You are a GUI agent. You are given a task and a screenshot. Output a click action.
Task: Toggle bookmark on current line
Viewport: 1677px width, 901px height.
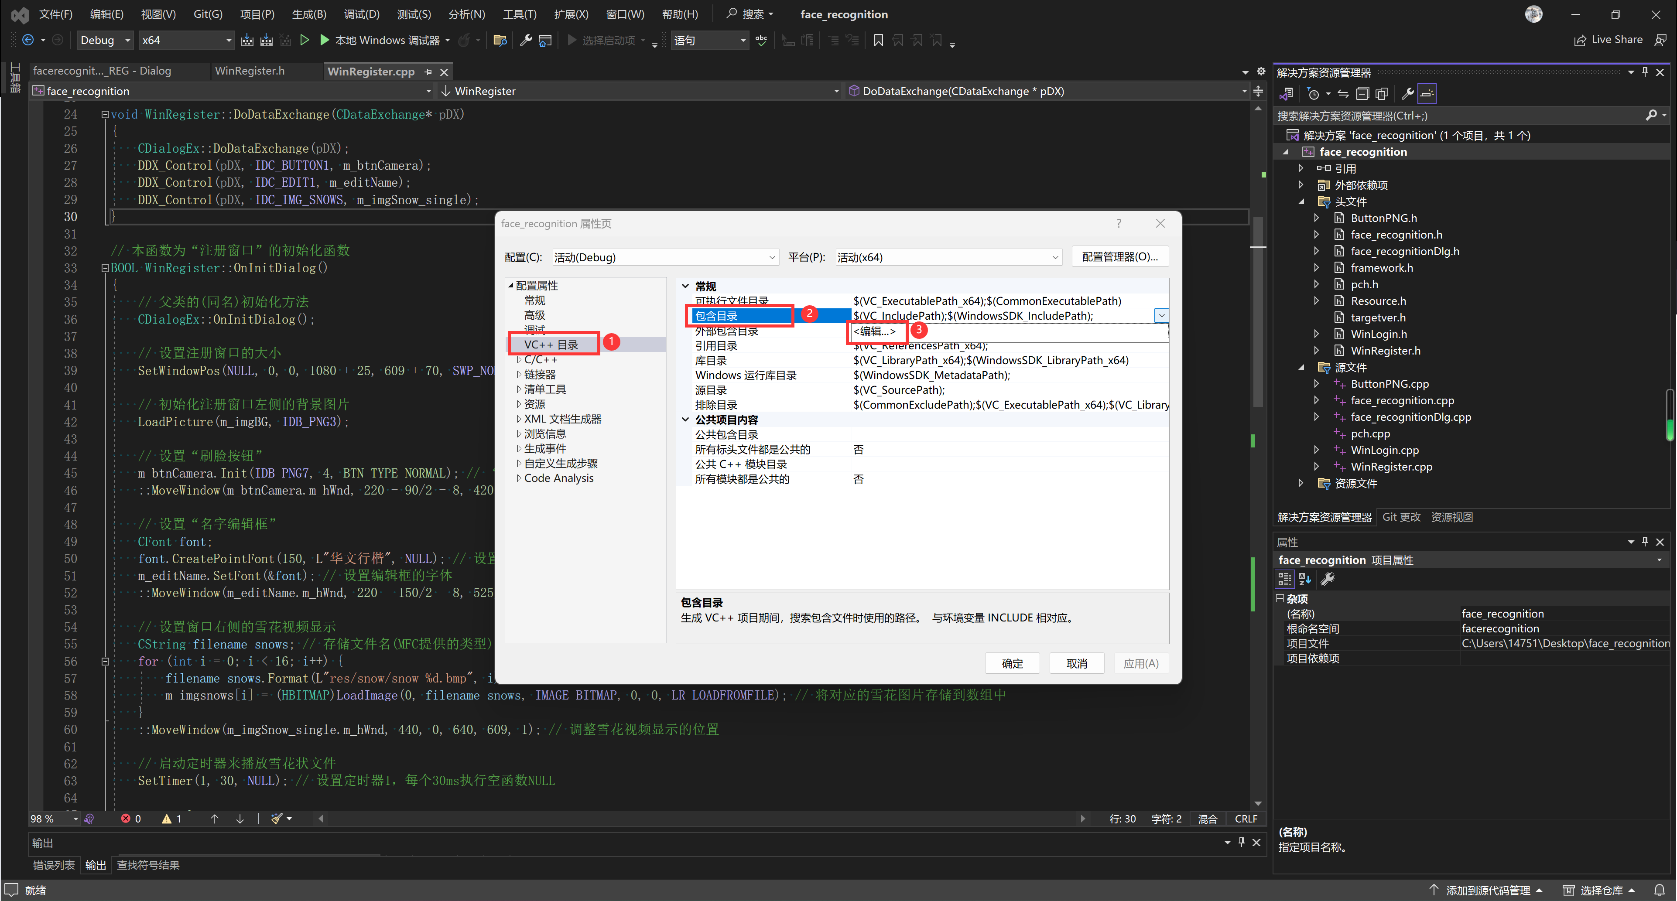tap(878, 41)
